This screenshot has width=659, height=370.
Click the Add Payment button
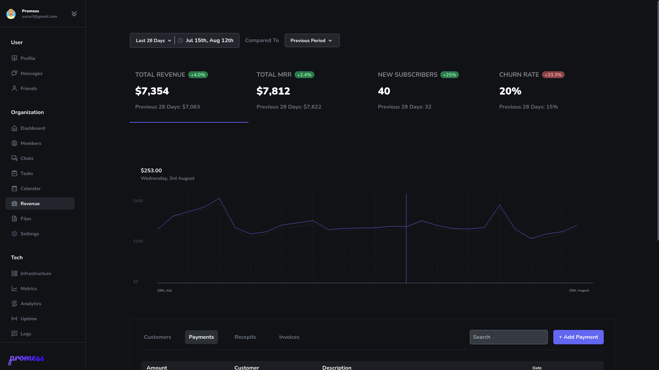[578, 337]
